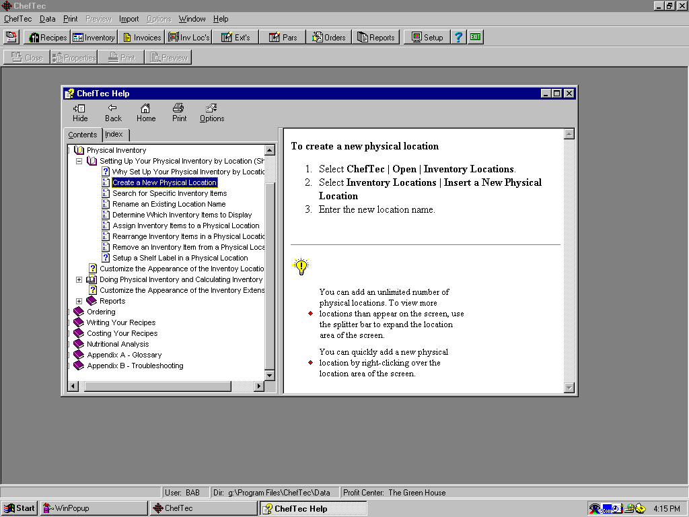Open the Invoices toolbar button

point(141,38)
